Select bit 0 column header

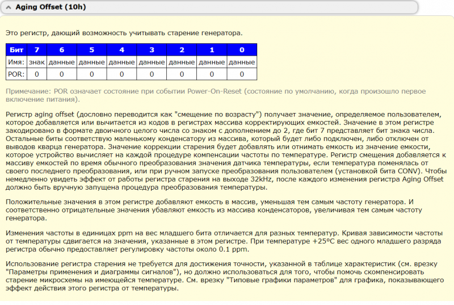coord(242,50)
